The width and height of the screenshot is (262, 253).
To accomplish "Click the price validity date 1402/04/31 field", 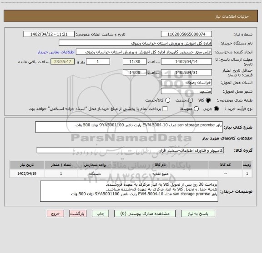I will [x=186, y=72].
